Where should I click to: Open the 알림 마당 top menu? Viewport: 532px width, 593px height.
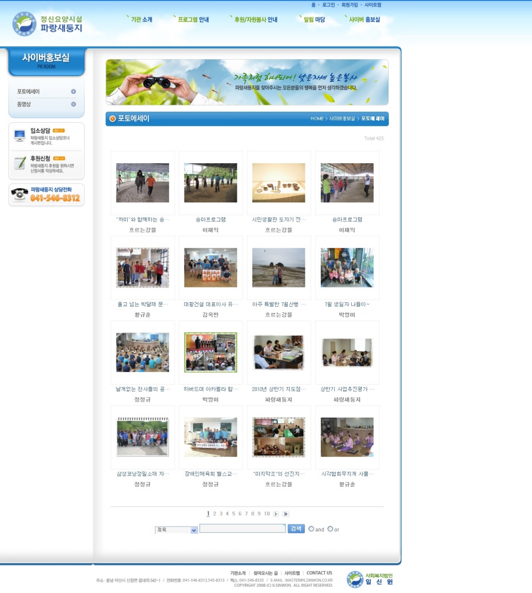(x=312, y=20)
